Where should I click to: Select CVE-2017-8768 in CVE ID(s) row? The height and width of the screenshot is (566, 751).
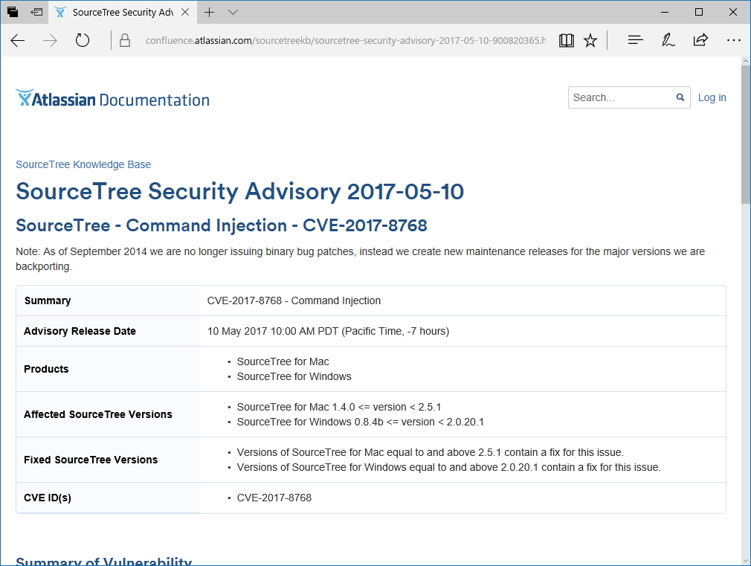pyautogui.click(x=274, y=498)
